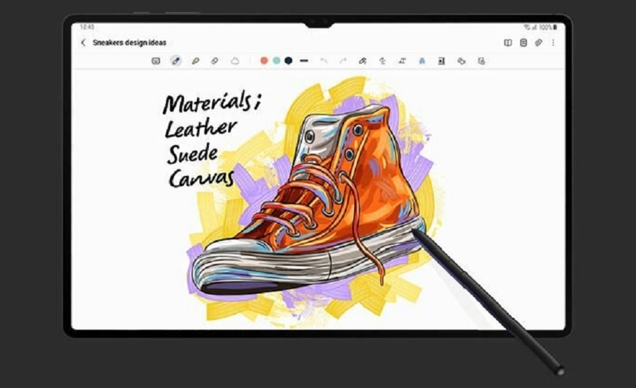Select the highlighter tool
Image resolution: width=636 pixels, height=388 pixels.
195,61
